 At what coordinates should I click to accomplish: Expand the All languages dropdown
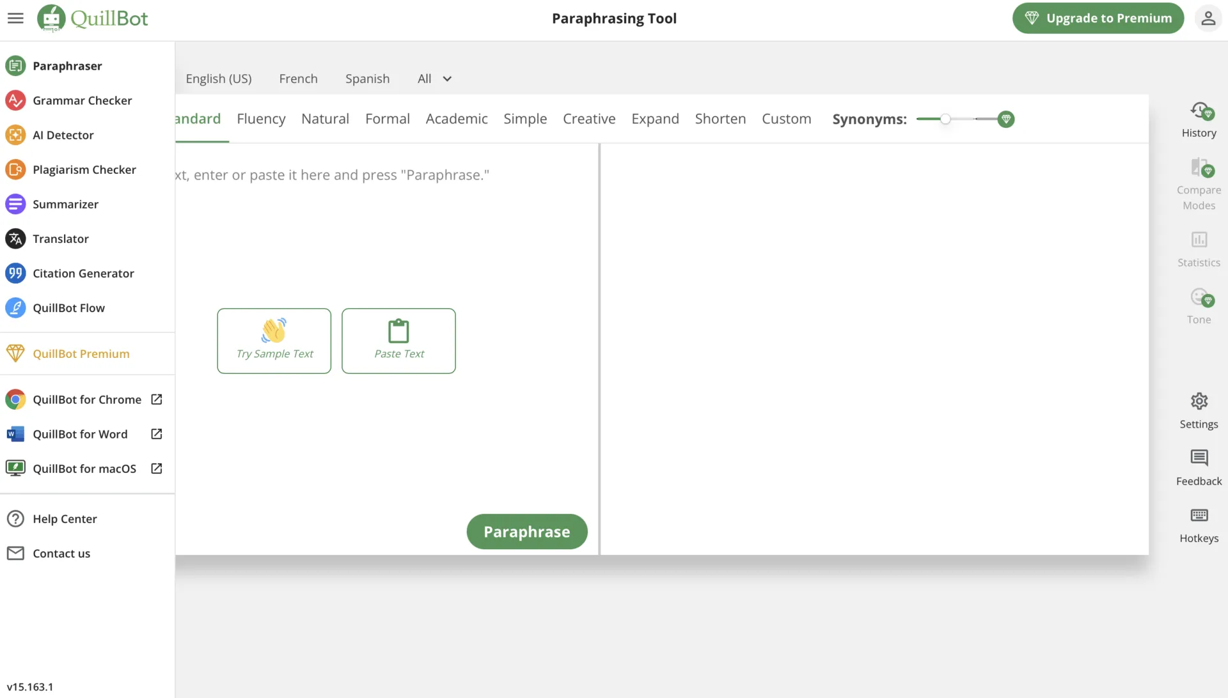click(x=435, y=79)
